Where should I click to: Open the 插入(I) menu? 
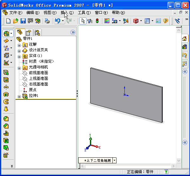click(67, 13)
